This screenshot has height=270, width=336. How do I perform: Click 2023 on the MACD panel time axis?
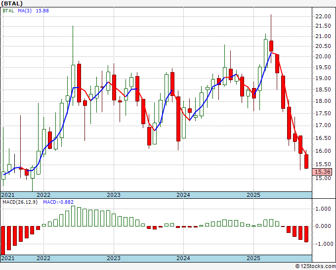pos(114,258)
